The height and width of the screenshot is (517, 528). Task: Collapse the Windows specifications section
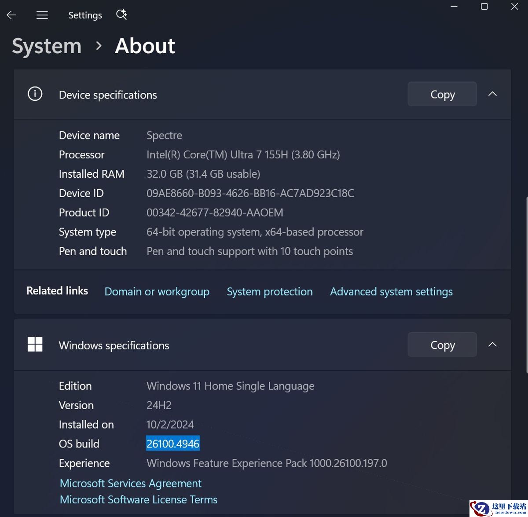click(493, 345)
